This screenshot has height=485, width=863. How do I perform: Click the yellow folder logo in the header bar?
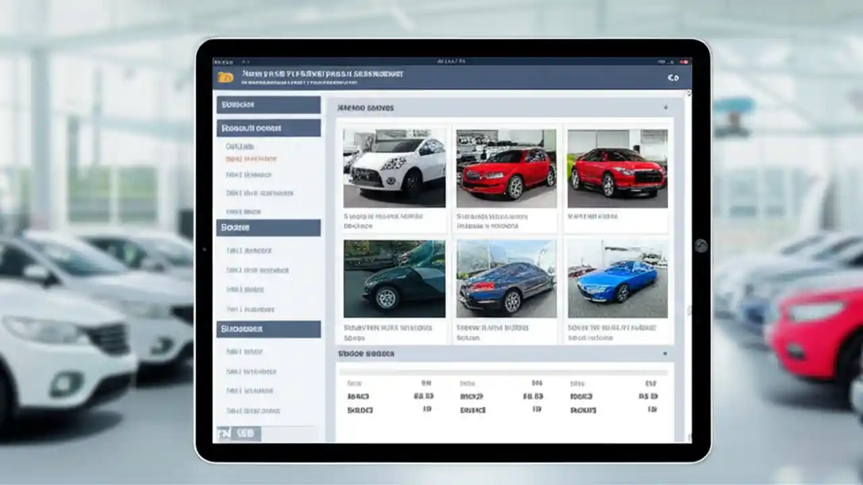226,75
